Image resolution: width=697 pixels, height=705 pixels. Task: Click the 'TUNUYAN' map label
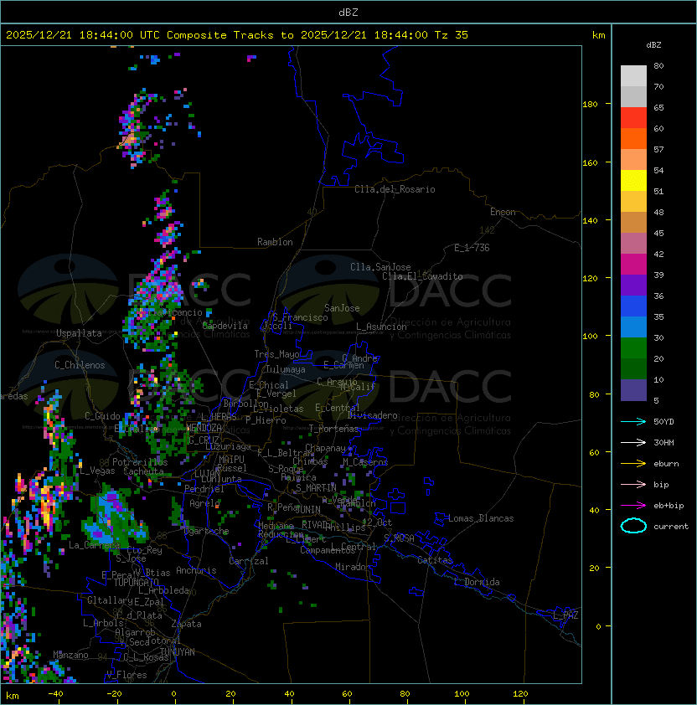click(178, 652)
